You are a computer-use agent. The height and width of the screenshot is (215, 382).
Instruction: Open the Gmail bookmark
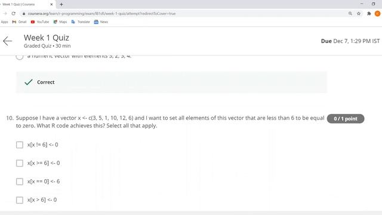[x=19, y=22]
